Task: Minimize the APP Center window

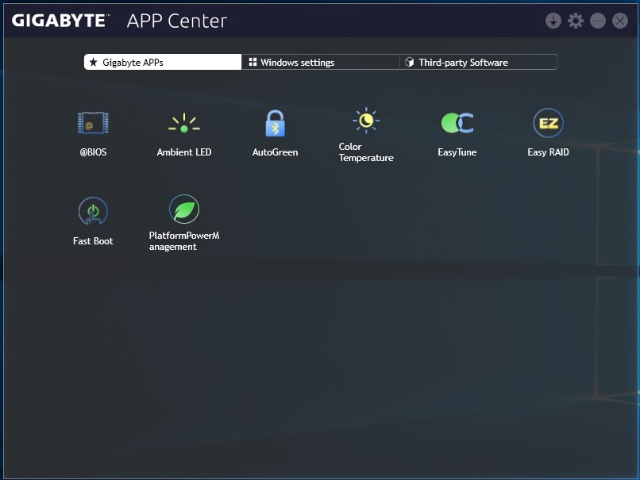Action: 598,21
